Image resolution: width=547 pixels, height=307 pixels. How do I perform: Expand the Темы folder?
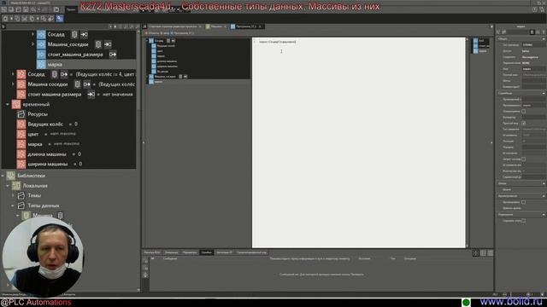click(13, 195)
